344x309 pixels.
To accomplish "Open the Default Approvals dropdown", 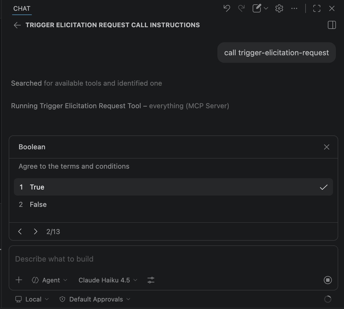I will click(95, 299).
